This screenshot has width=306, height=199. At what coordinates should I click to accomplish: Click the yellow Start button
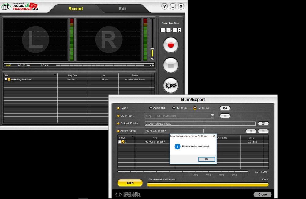130,183
